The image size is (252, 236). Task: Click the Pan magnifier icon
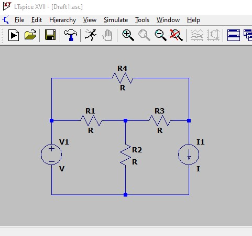(x=144, y=35)
